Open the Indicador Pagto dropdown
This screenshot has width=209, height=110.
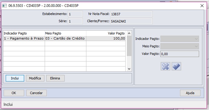(x=180, y=39)
